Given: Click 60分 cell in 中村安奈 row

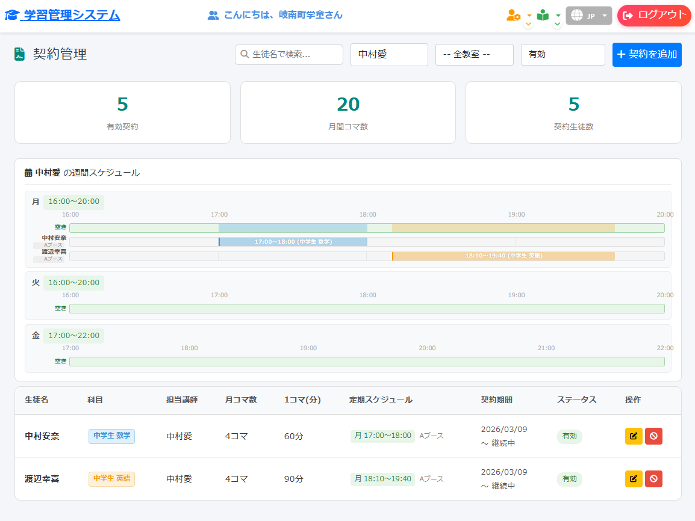Looking at the screenshot, I should pos(294,436).
